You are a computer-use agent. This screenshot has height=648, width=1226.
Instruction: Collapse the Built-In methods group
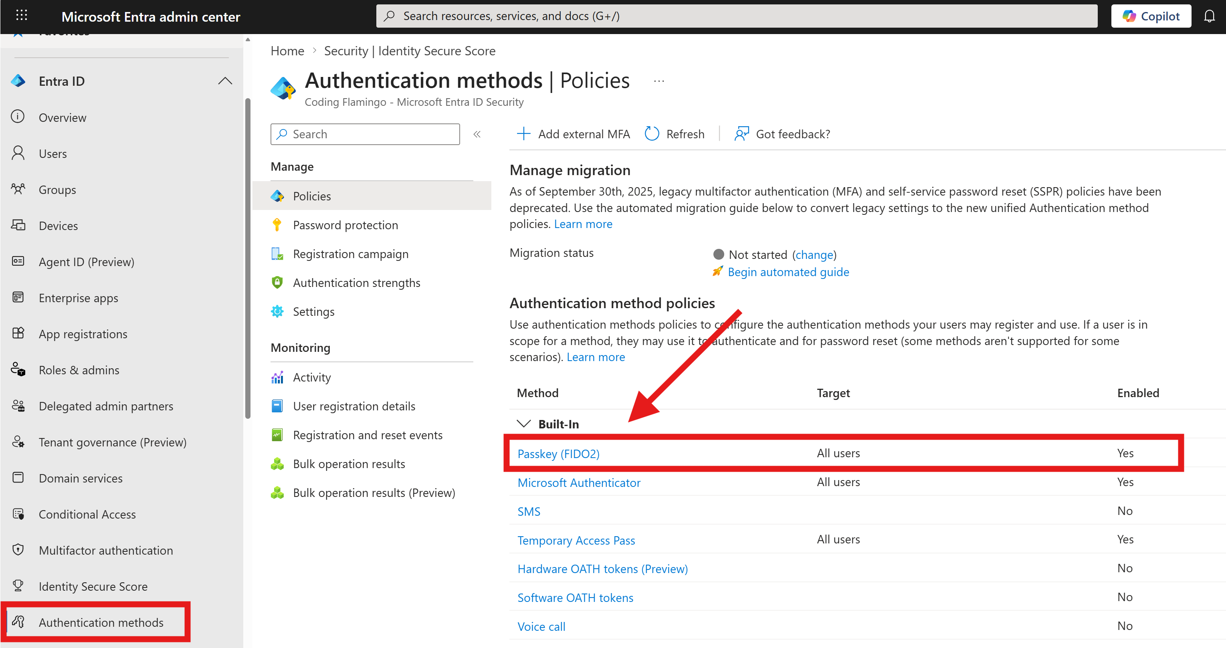click(523, 424)
